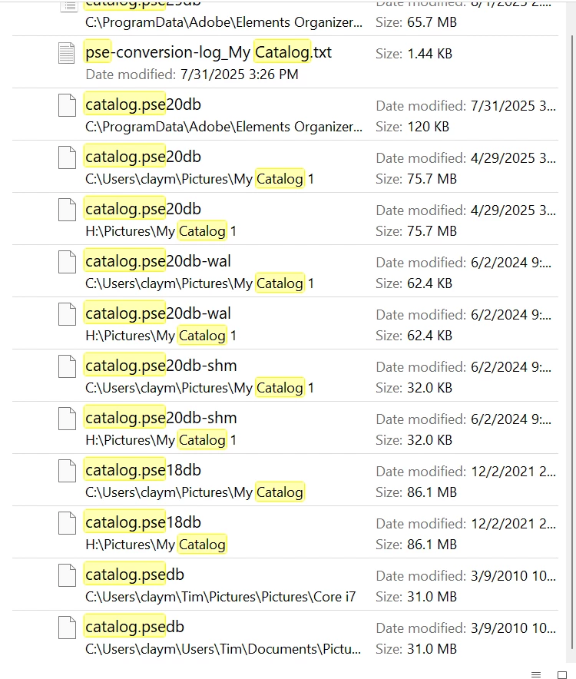
Task: Select catalog.pse20db-shm name in the C:\Users\claym row
Action: point(161,366)
